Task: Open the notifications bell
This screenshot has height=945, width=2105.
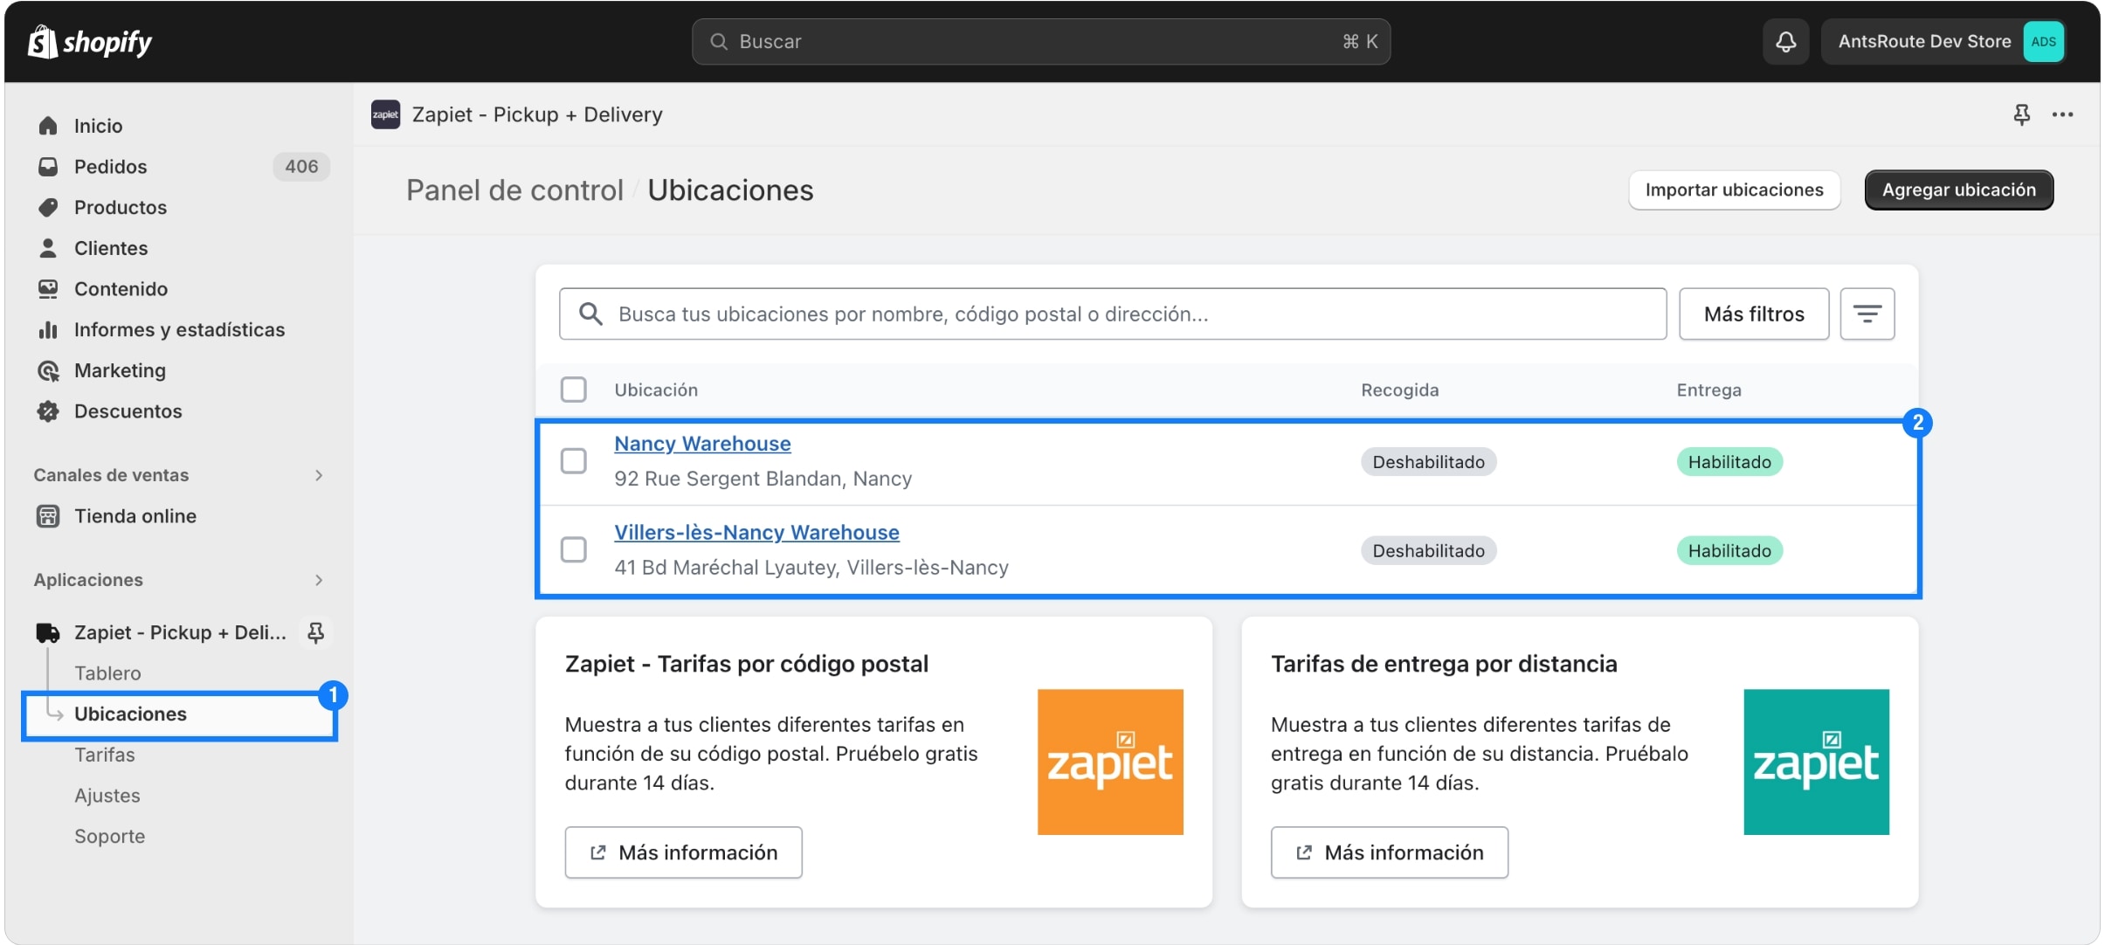Action: click(1785, 41)
